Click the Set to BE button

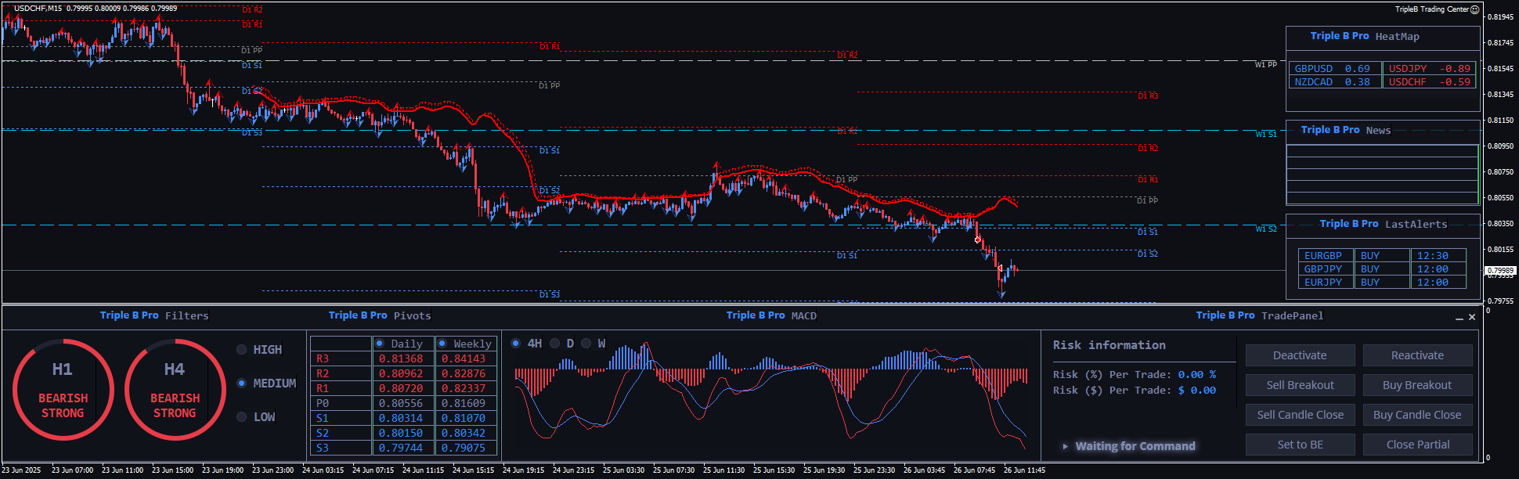coord(1300,445)
